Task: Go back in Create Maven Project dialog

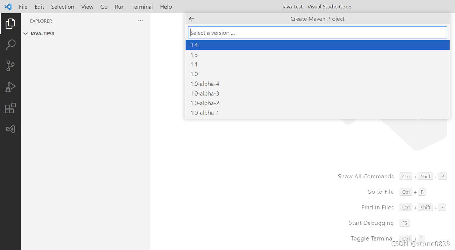Action: 192,19
